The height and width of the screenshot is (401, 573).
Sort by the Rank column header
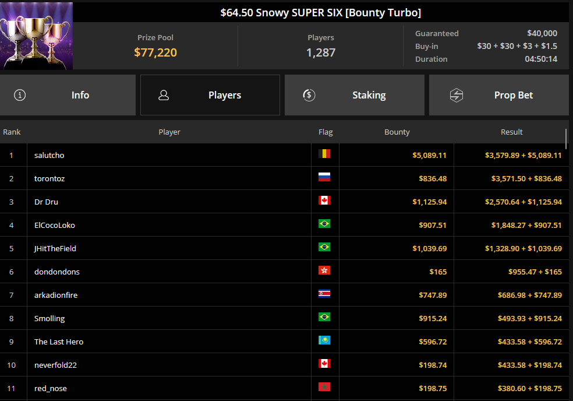point(12,132)
